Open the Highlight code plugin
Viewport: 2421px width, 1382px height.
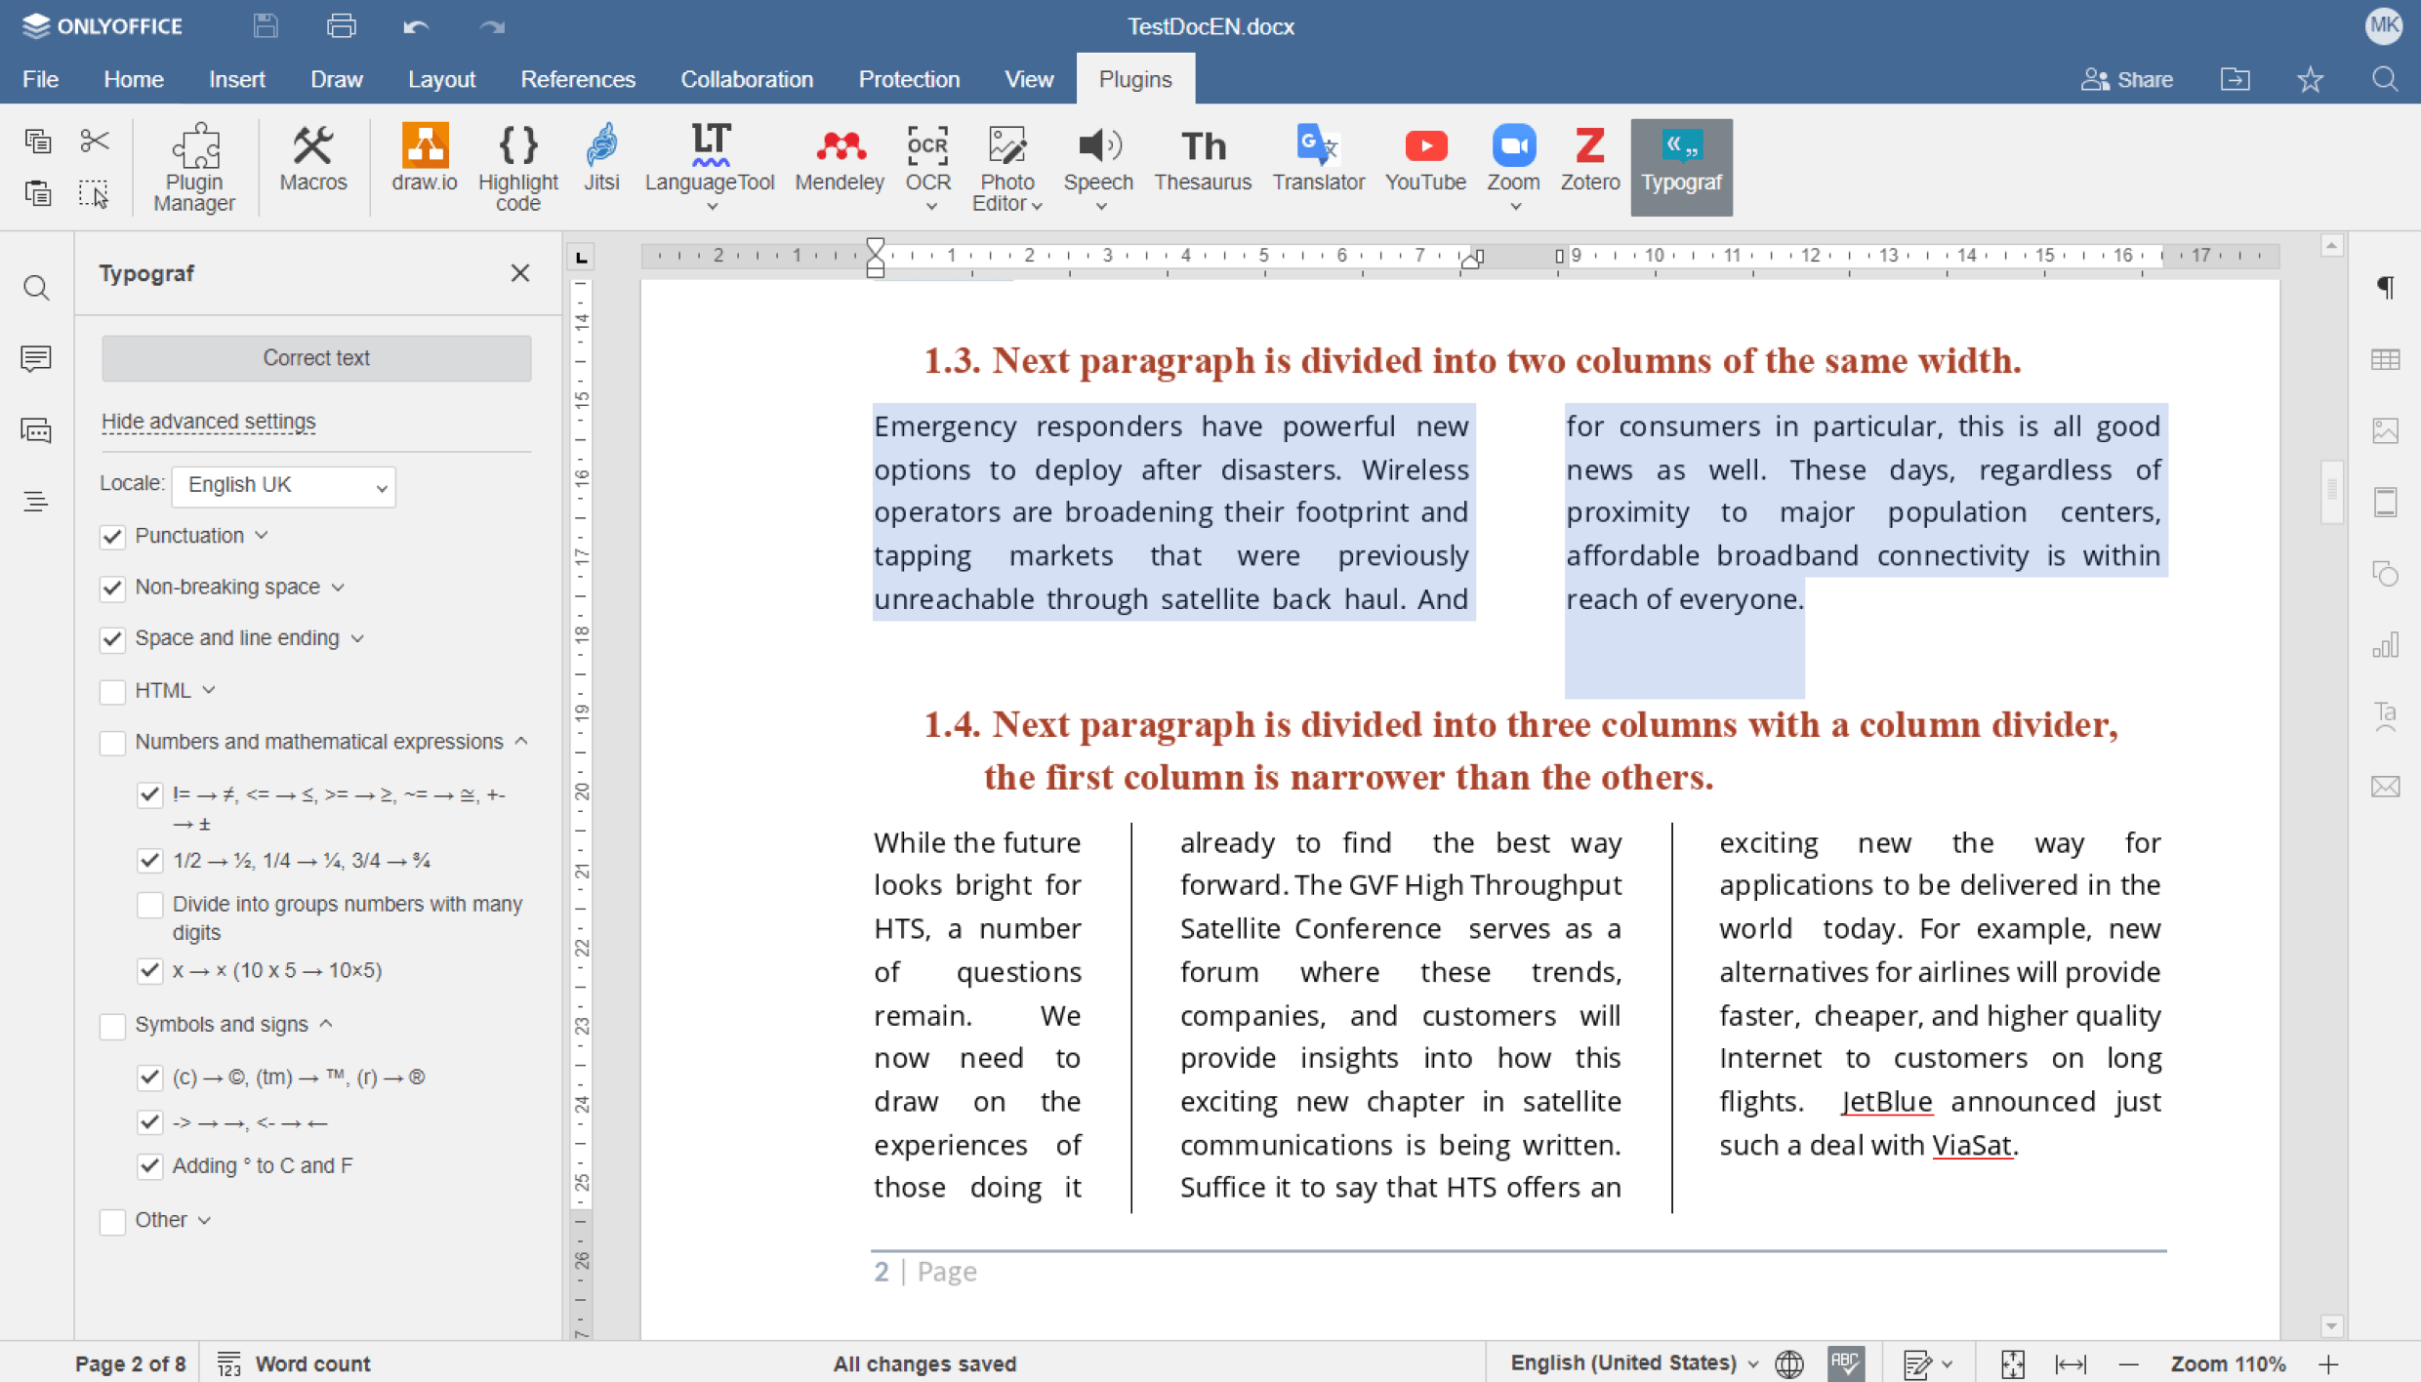517,167
